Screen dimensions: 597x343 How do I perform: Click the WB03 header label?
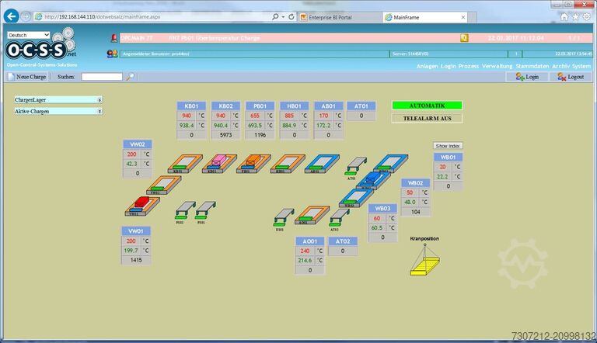tap(382, 209)
